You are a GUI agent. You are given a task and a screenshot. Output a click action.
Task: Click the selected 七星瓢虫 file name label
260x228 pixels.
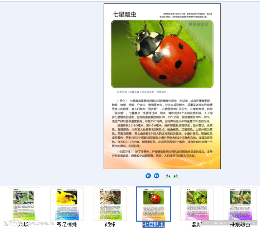click(x=153, y=224)
